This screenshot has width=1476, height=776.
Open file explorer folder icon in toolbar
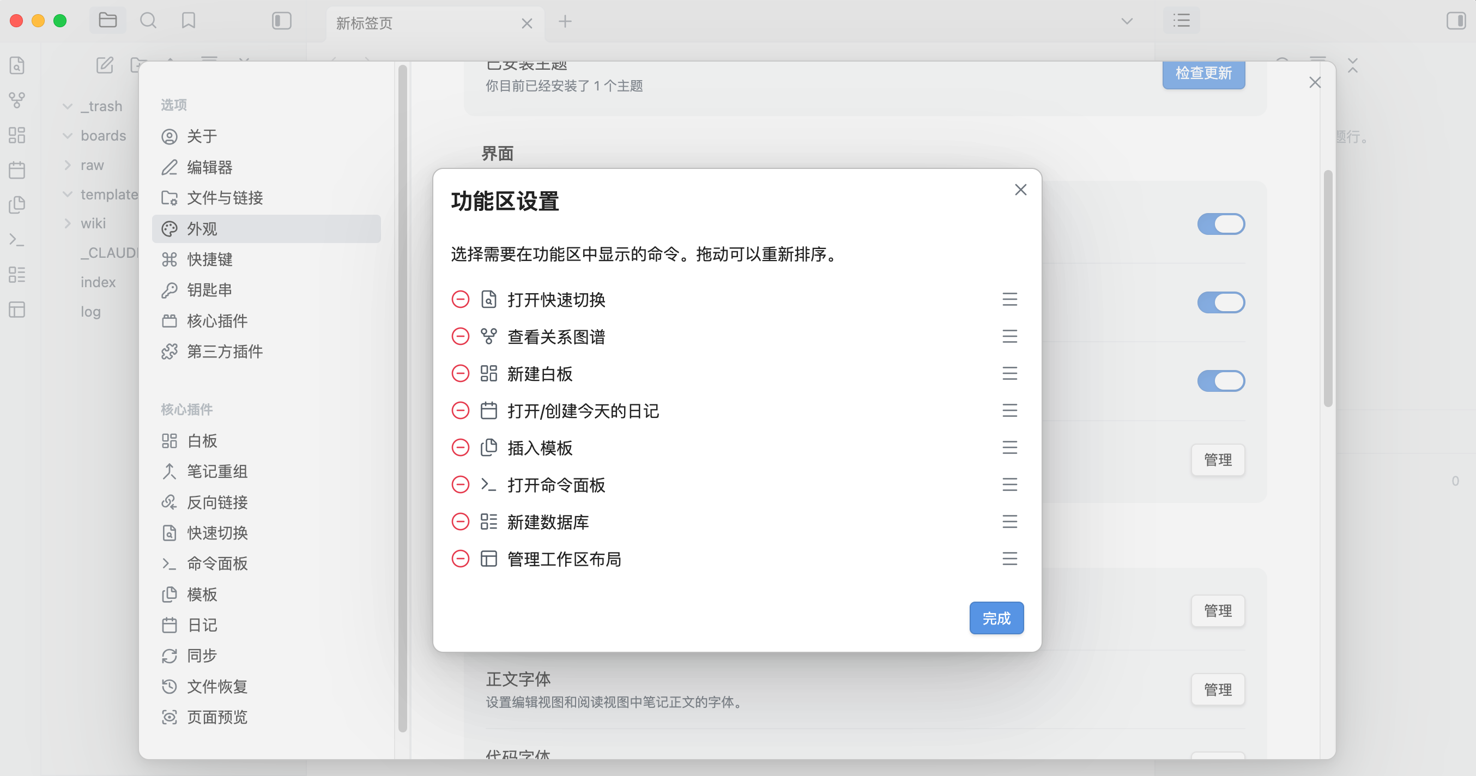click(x=108, y=21)
